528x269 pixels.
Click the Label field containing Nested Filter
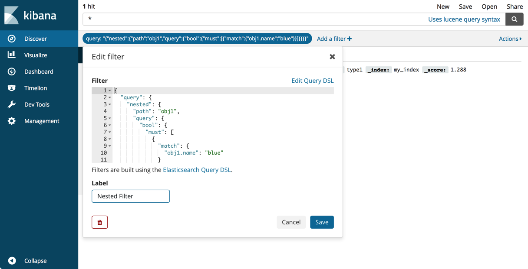pyautogui.click(x=131, y=196)
